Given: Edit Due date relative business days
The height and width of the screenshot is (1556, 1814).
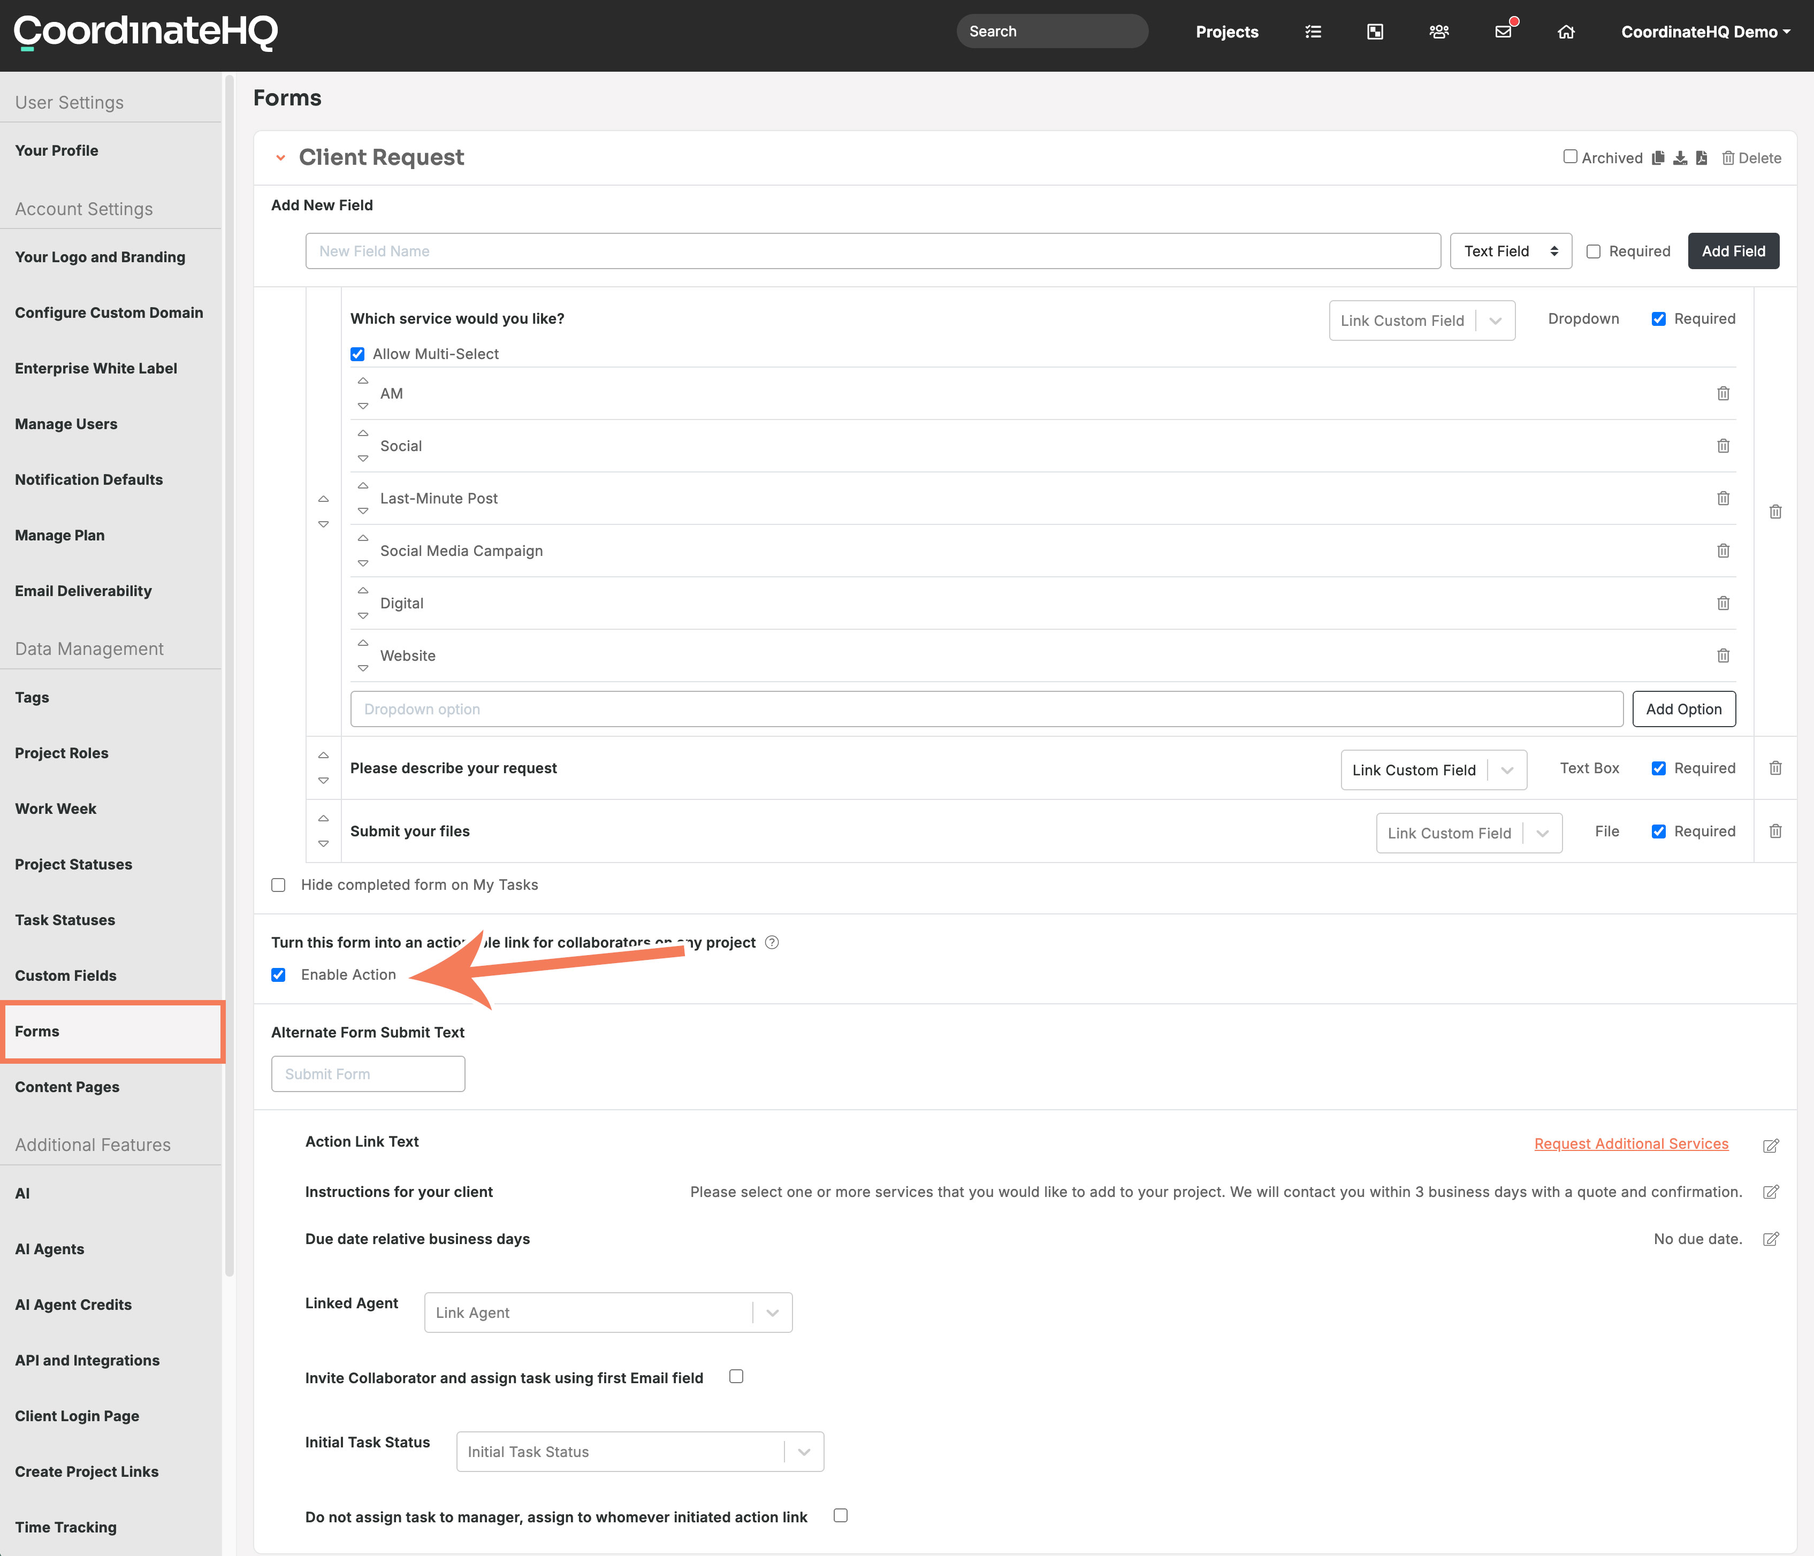Looking at the screenshot, I should (x=1771, y=1239).
